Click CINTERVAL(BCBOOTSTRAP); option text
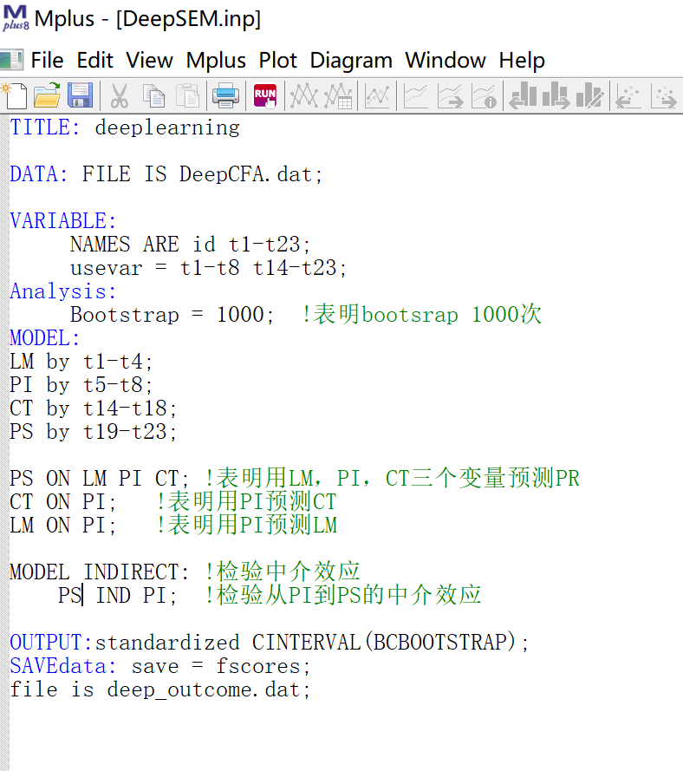 click(x=391, y=642)
